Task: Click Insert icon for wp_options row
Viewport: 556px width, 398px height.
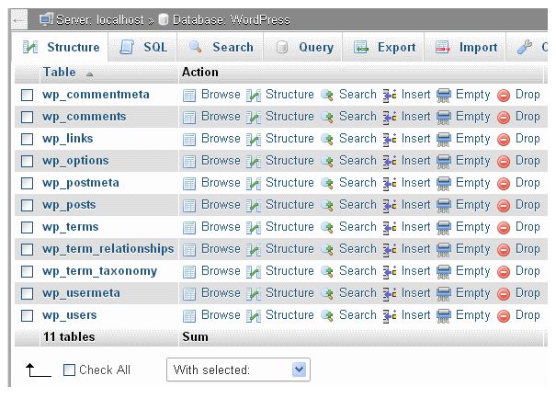Action: [390, 161]
